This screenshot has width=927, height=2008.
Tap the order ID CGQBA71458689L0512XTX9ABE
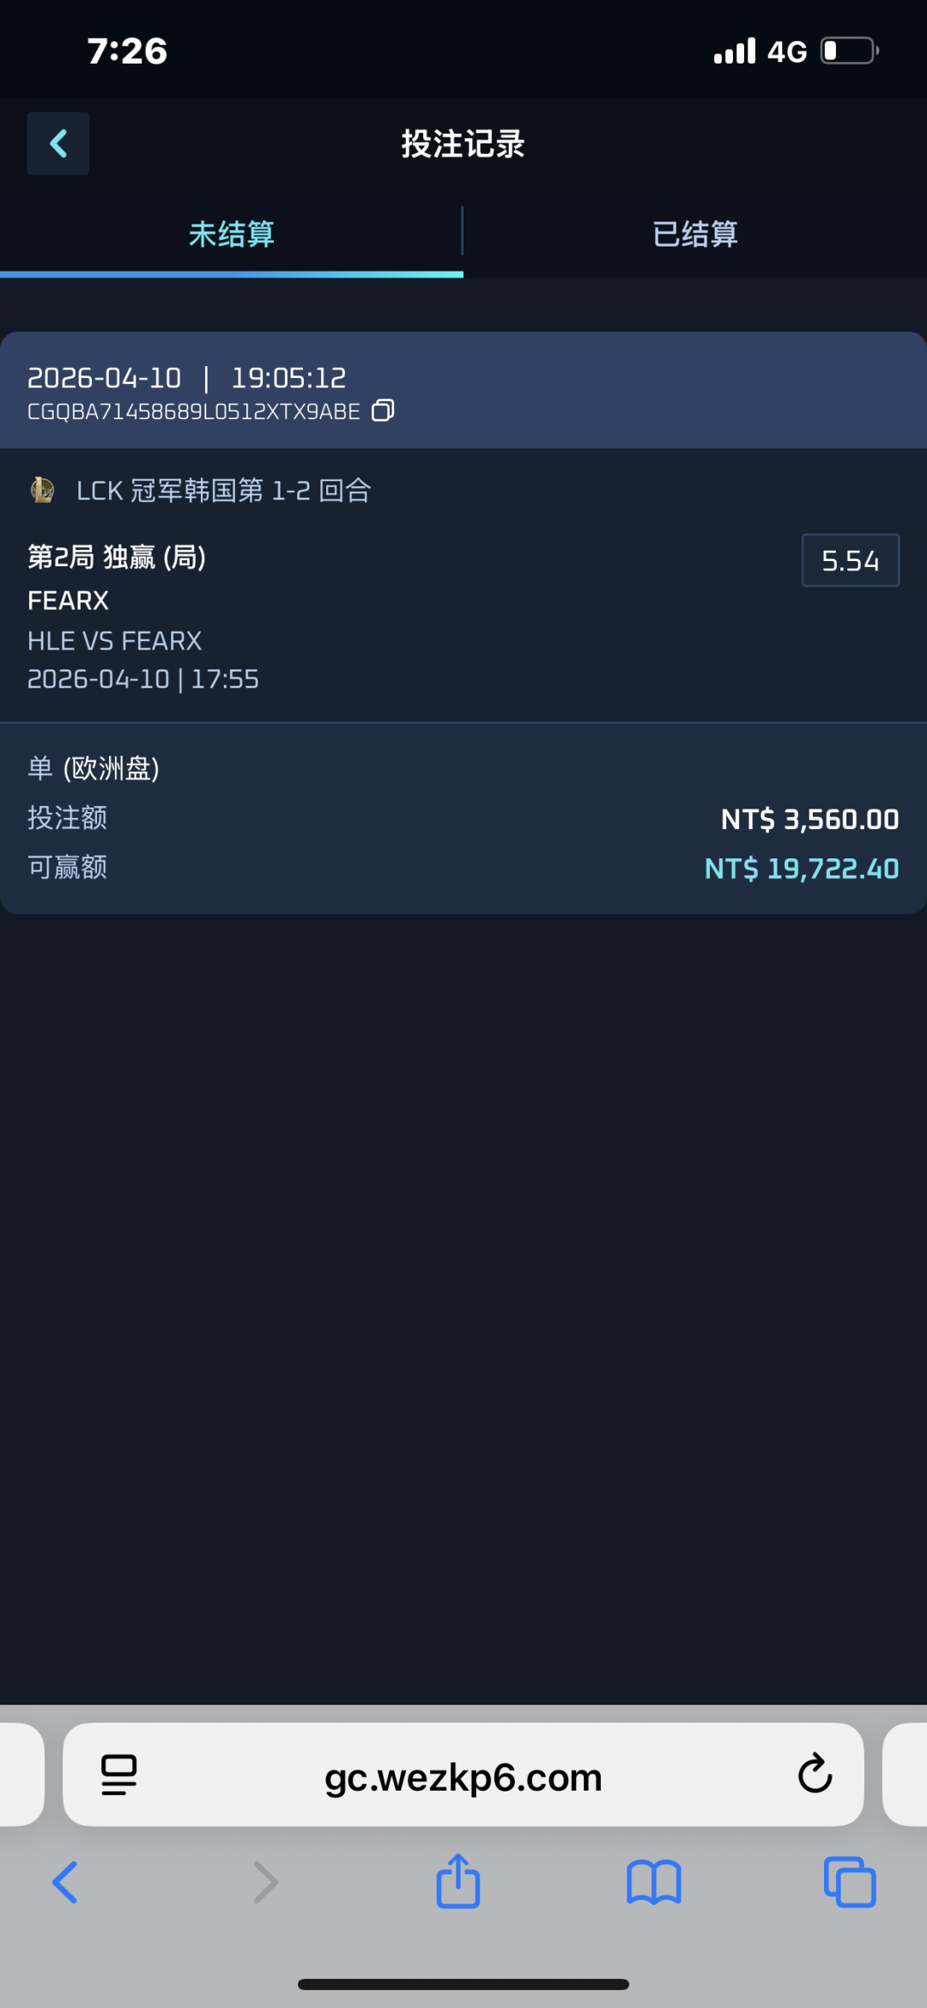[x=193, y=412]
